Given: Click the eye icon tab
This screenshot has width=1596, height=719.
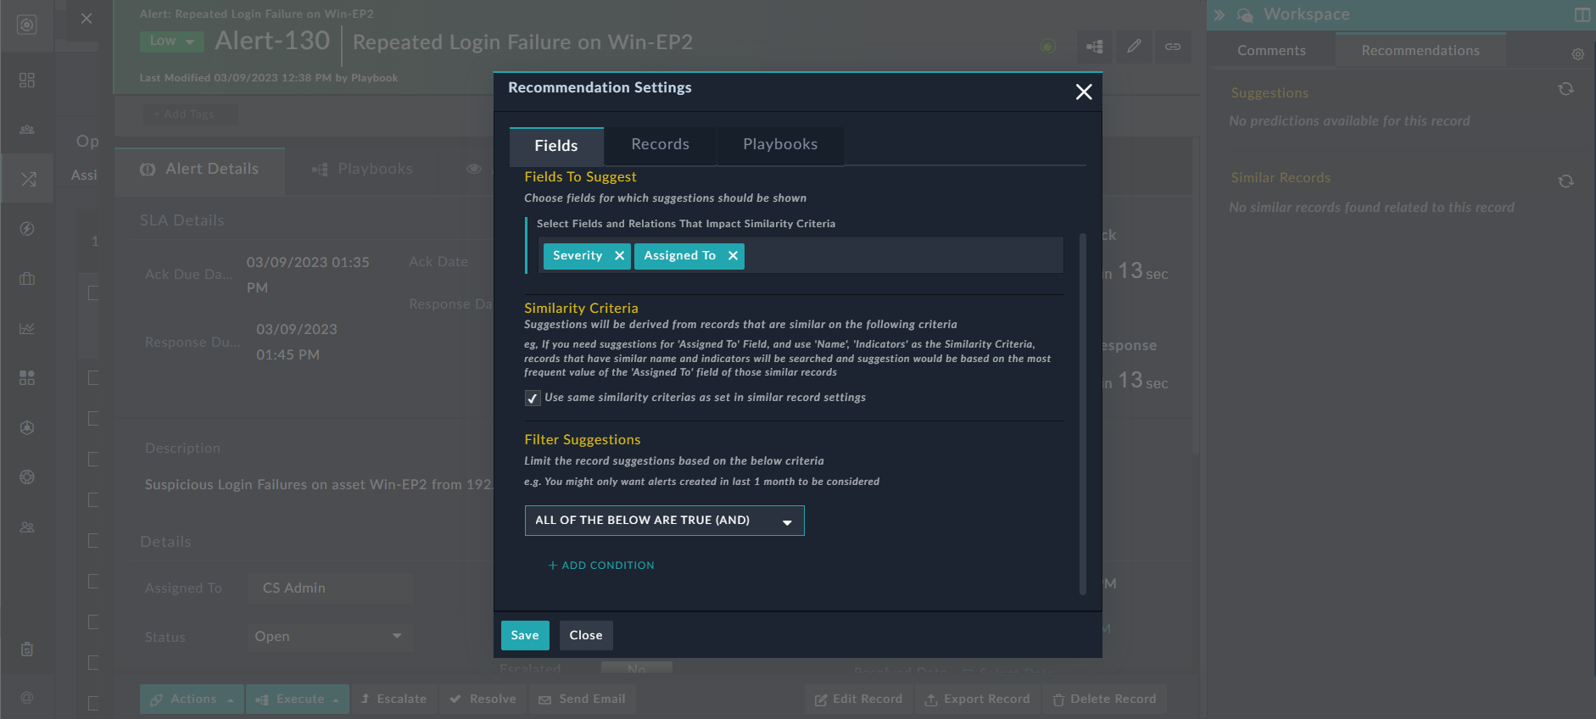Looking at the screenshot, I should point(473,170).
